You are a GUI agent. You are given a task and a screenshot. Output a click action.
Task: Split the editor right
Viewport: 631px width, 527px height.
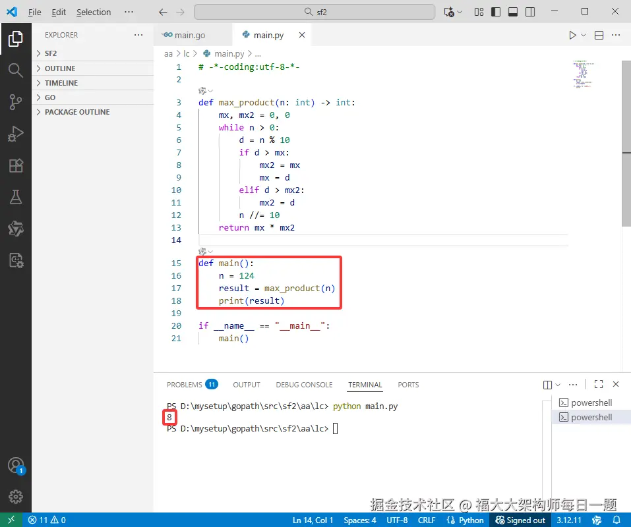coord(599,36)
